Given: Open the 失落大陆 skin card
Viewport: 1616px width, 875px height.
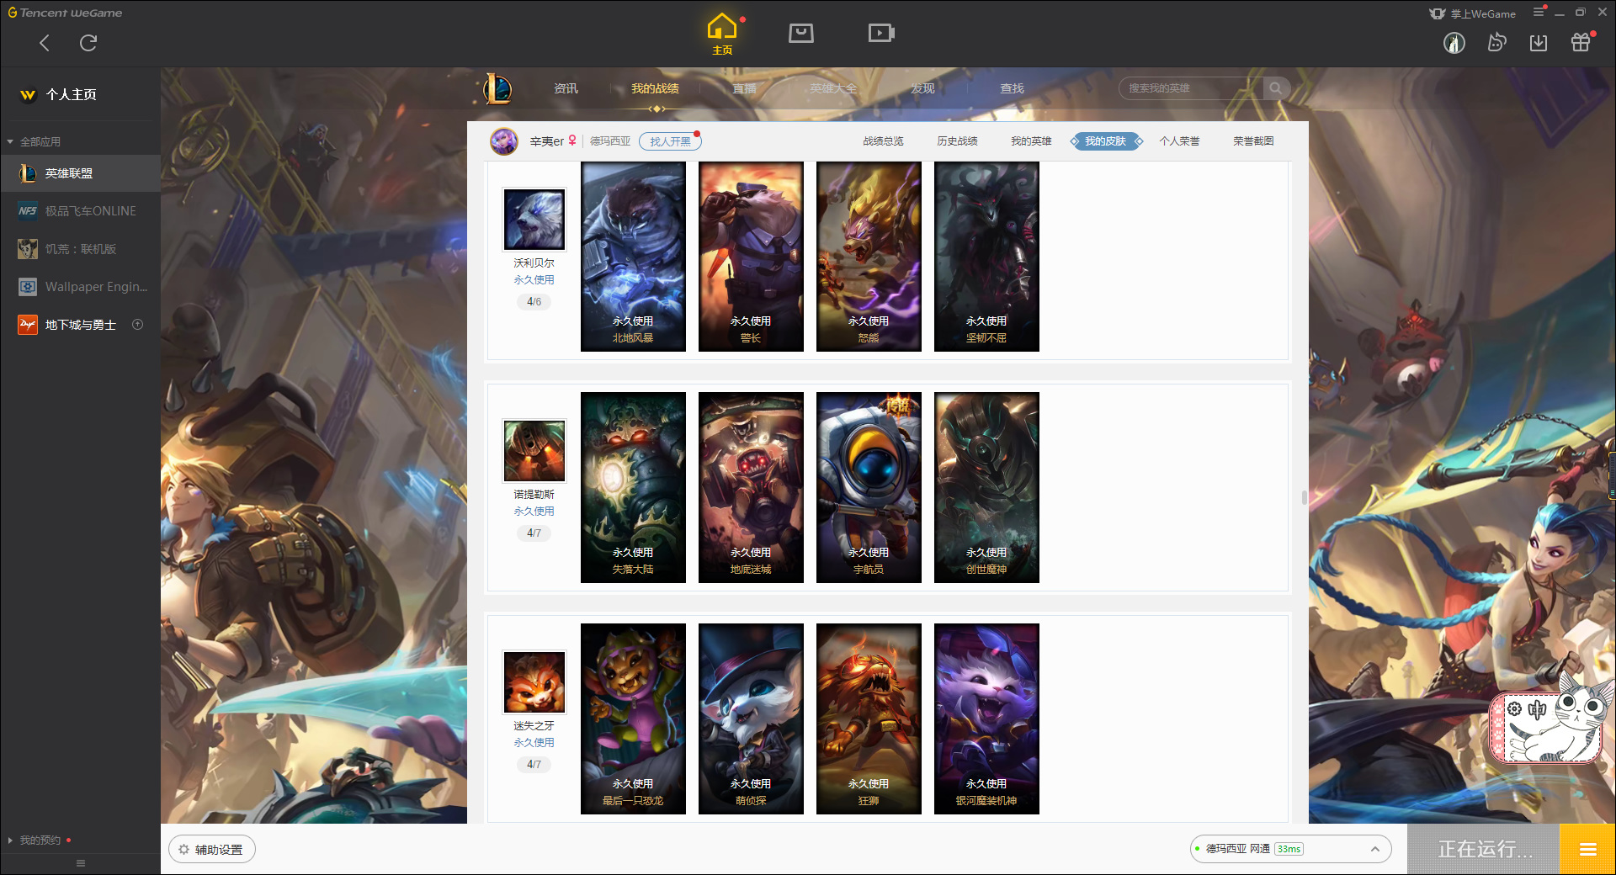Looking at the screenshot, I should click(633, 488).
